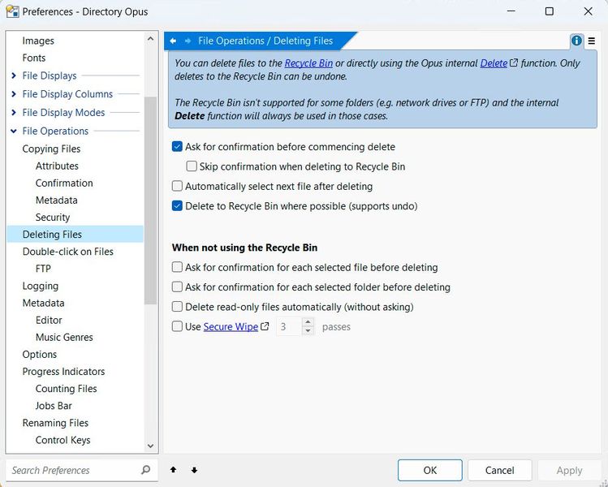Open the Progress Indicators page
The height and width of the screenshot is (487, 608).
pyautogui.click(x=63, y=372)
